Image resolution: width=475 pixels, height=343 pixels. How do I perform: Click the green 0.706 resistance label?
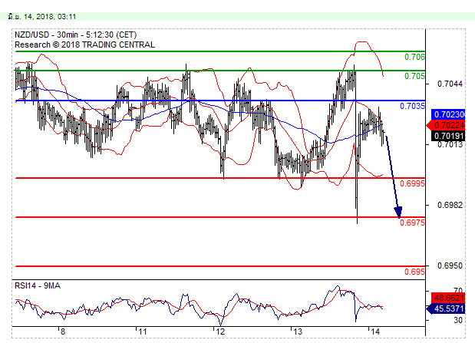click(x=414, y=57)
